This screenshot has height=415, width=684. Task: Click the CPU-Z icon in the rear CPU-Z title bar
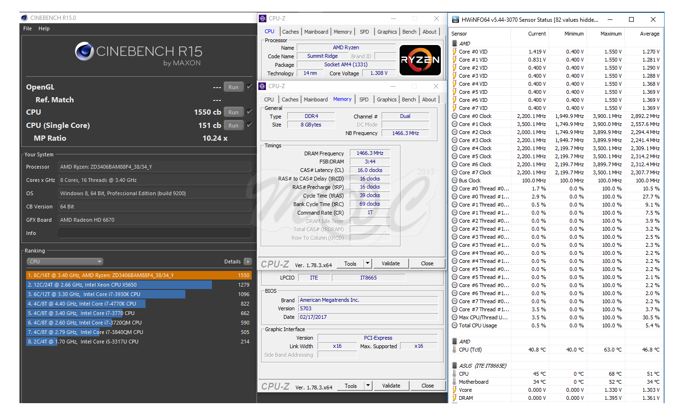point(263,18)
